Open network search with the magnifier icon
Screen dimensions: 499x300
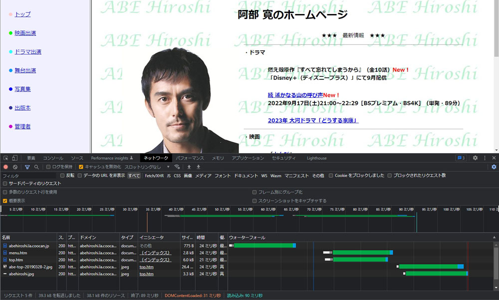(36, 167)
